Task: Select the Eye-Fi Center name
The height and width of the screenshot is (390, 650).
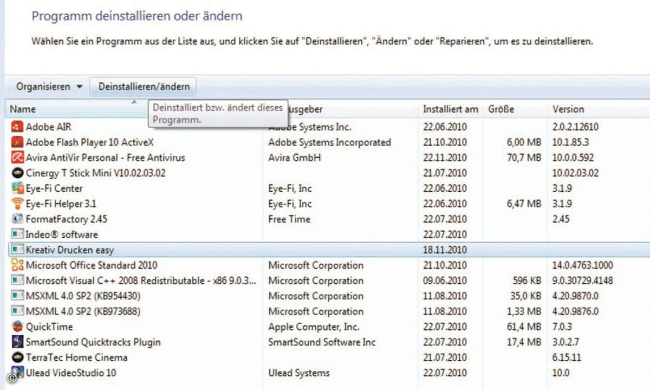Action: (x=54, y=188)
